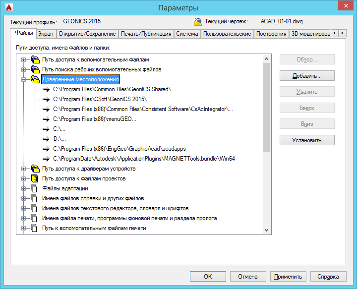Screen dimensions: 357x289
Task: Click document icon of 'Имена файлов текстового редактора'
Action: click(34, 208)
